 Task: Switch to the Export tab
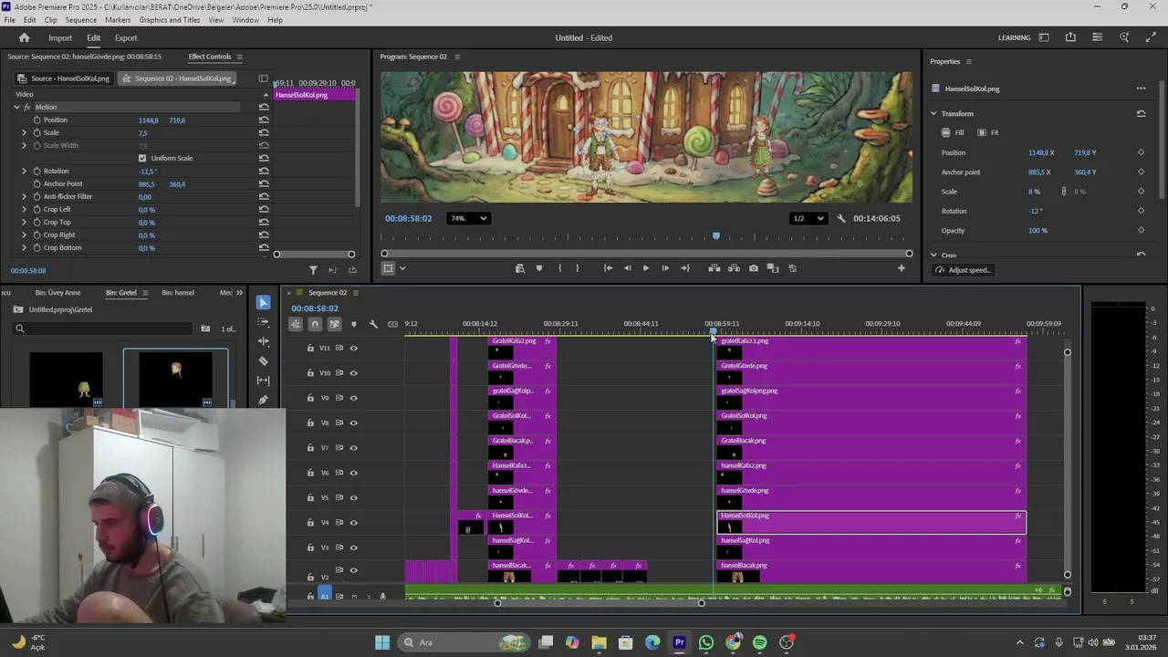pos(126,37)
